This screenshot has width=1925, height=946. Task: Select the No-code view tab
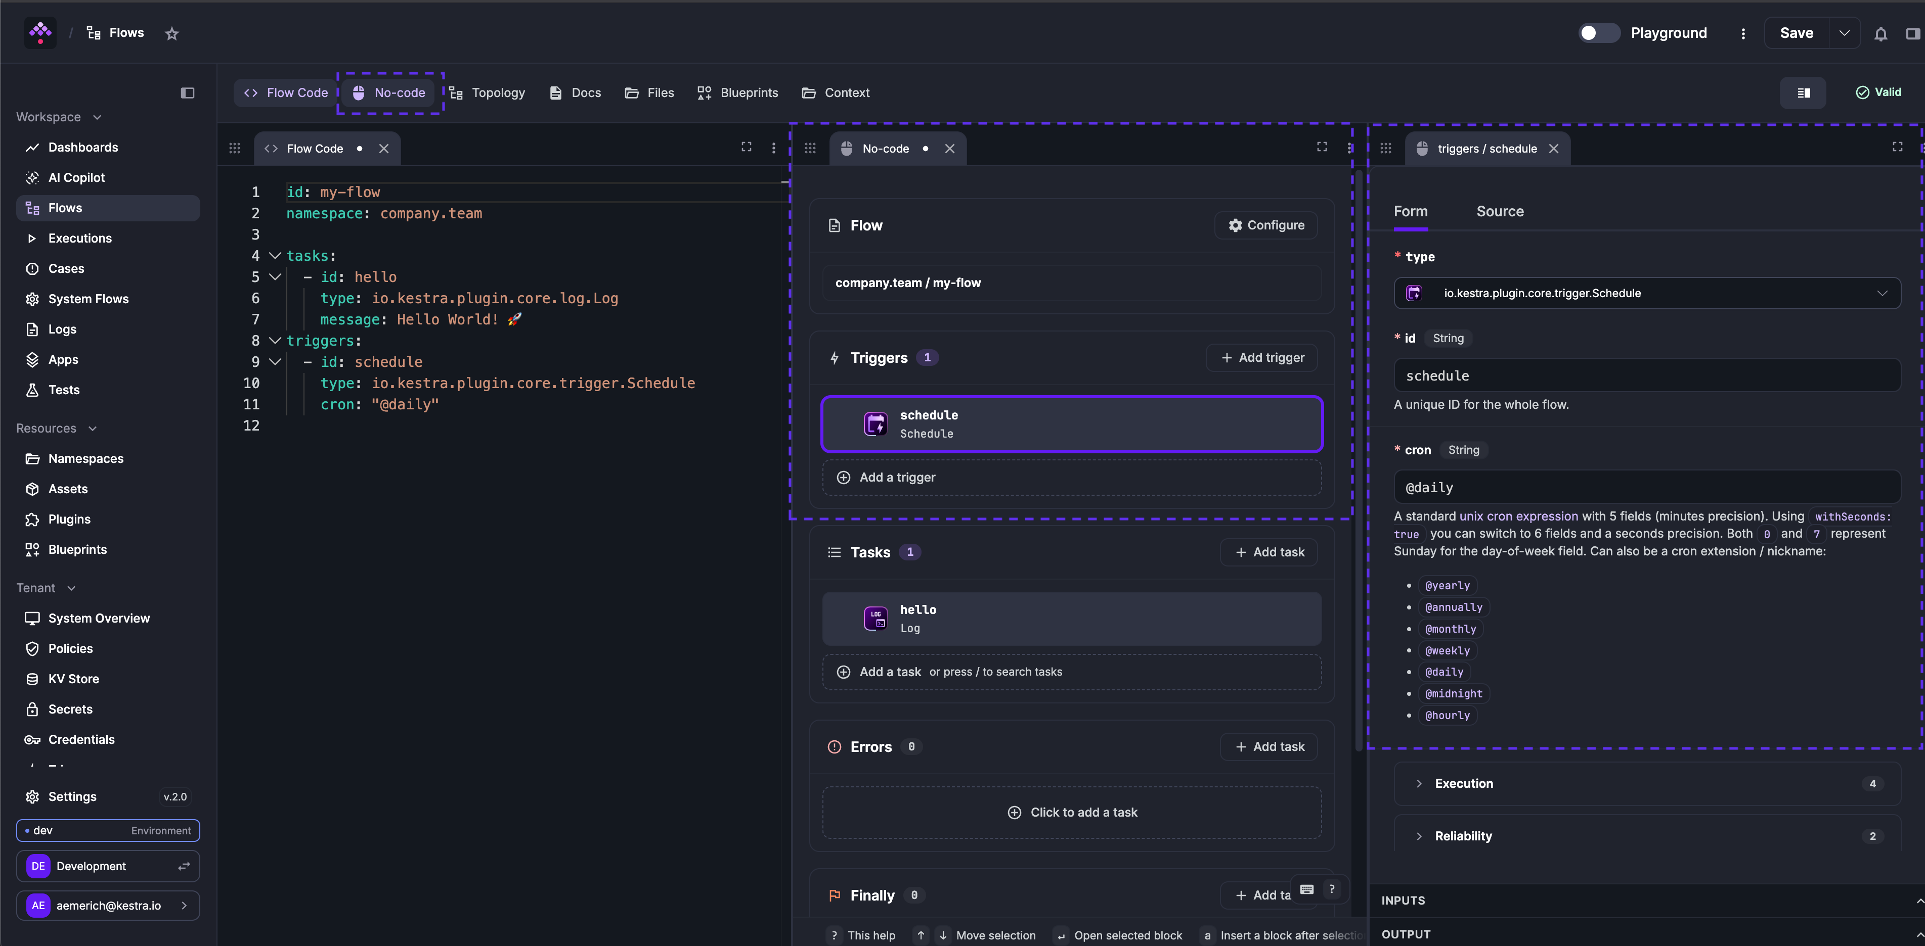point(389,92)
